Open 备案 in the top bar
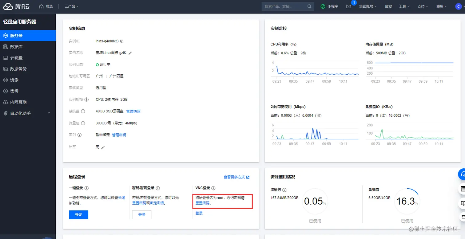The image size is (465, 239). click(x=388, y=6)
